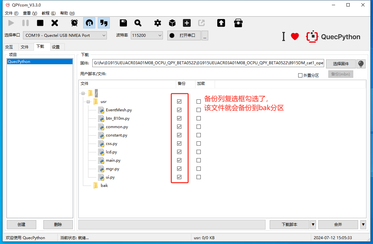The width and height of the screenshot is (373, 244).
Task: Click the light bulb icon beside 选择固件
Action: (361, 64)
